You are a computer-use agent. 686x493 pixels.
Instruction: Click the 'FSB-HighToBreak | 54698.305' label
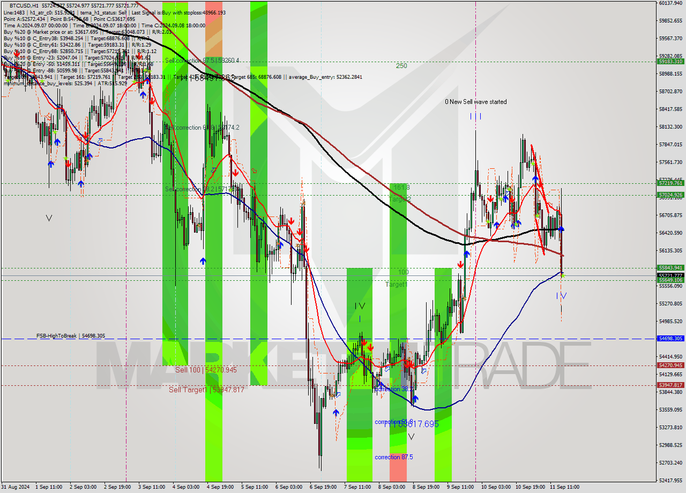(x=71, y=336)
